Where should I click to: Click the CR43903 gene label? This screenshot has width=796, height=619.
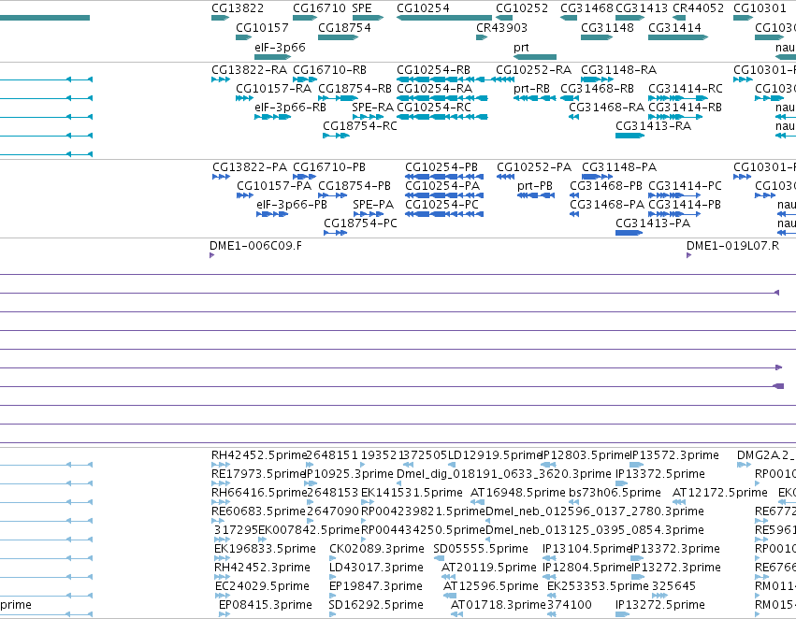coord(501,27)
